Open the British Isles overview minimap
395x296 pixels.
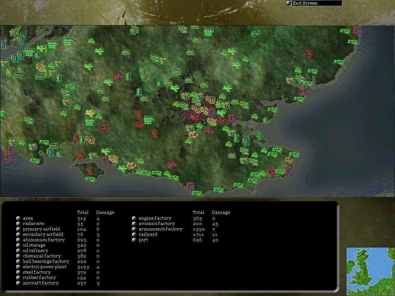[370, 271]
